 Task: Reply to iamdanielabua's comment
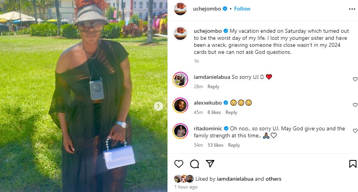213,87
